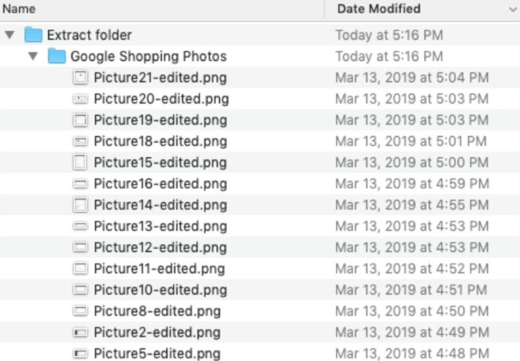520x361 pixels.
Task: Click the Picture15-edited.png file icon
Action: point(80,162)
